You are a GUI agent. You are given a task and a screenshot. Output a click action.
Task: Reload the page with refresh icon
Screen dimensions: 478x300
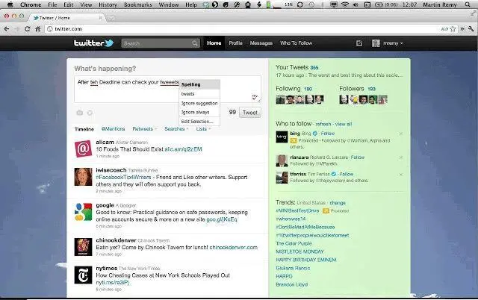(27, 29)
